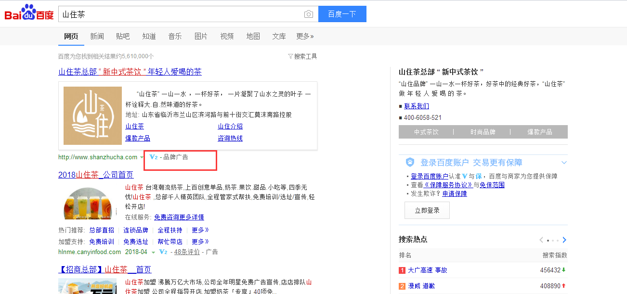Image resolution: width=627 pixels, height=294 pixels.
Task: Open 申请保障 link
Action: click(x=455, y=193)
